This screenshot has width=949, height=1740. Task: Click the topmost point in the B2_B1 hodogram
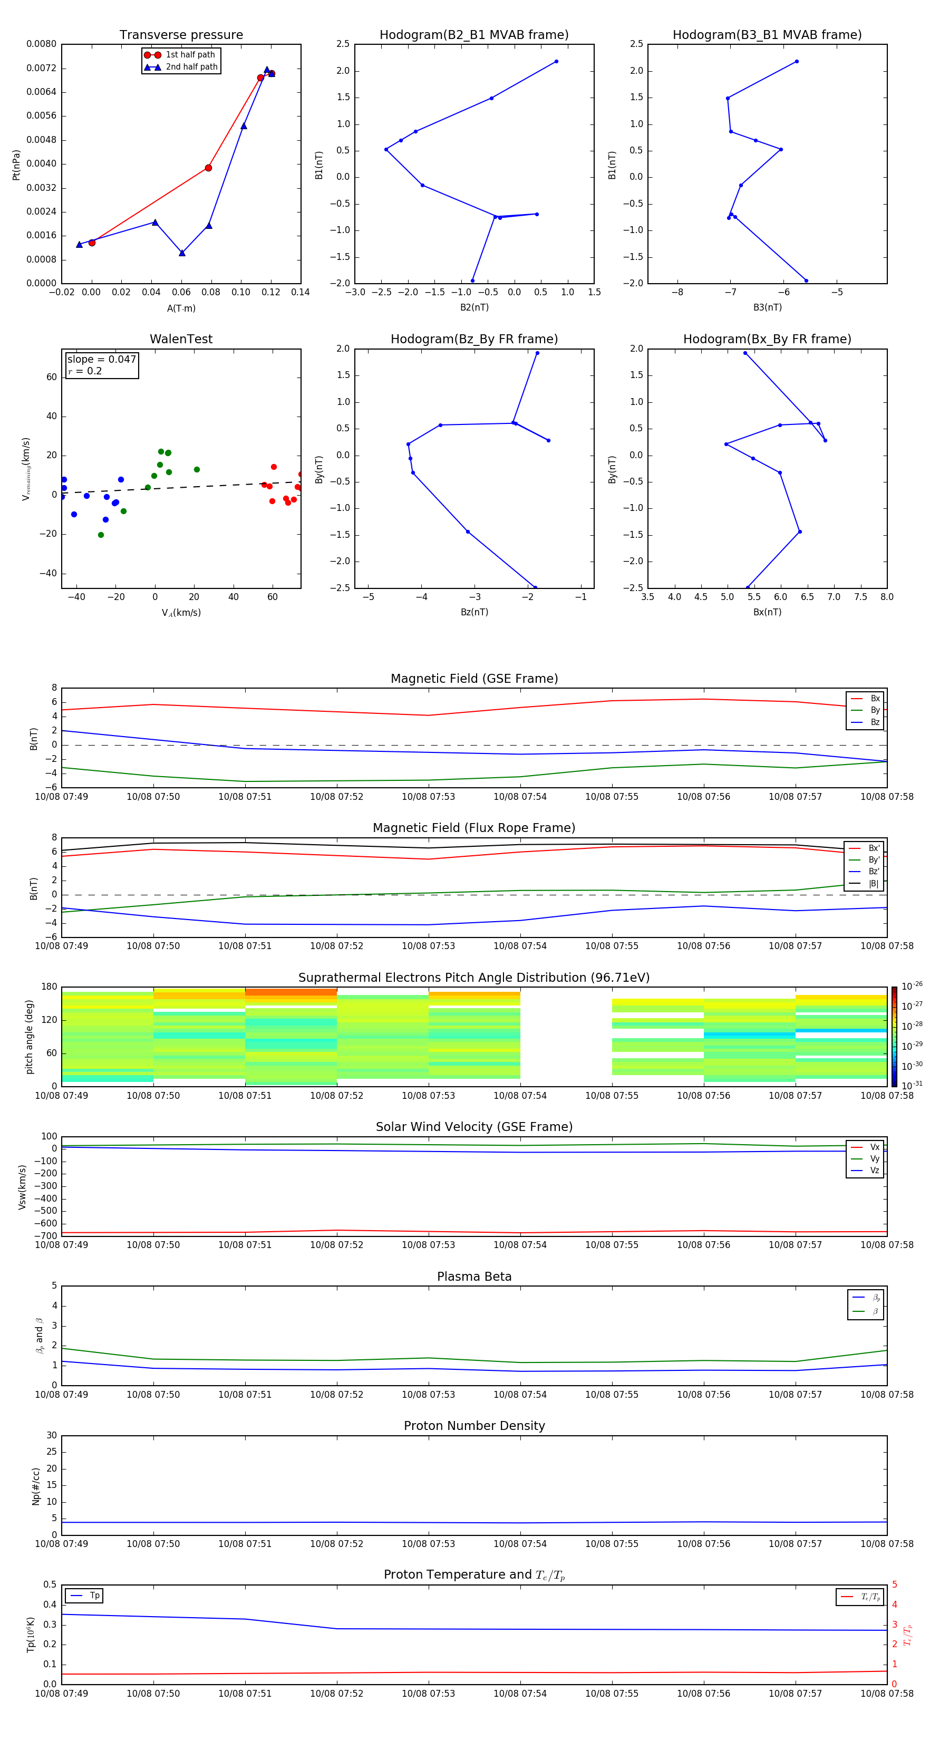pos(556,62)
